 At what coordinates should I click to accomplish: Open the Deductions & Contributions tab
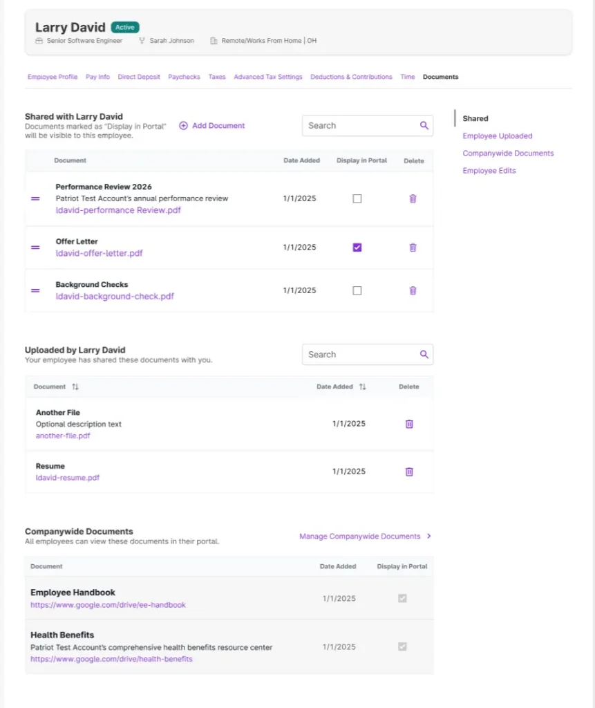click(x=351, y=77)
